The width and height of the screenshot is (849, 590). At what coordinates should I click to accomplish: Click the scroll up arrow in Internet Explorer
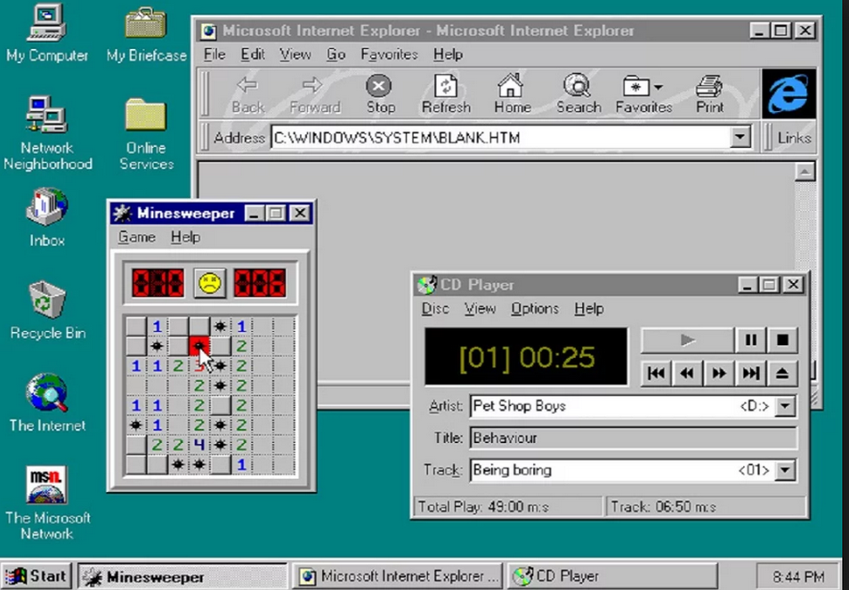coord(805,172)
